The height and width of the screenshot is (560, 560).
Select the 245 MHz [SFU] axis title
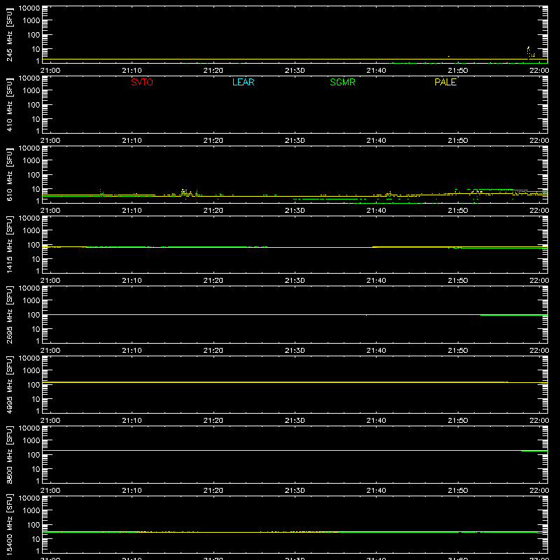[9, 34]
